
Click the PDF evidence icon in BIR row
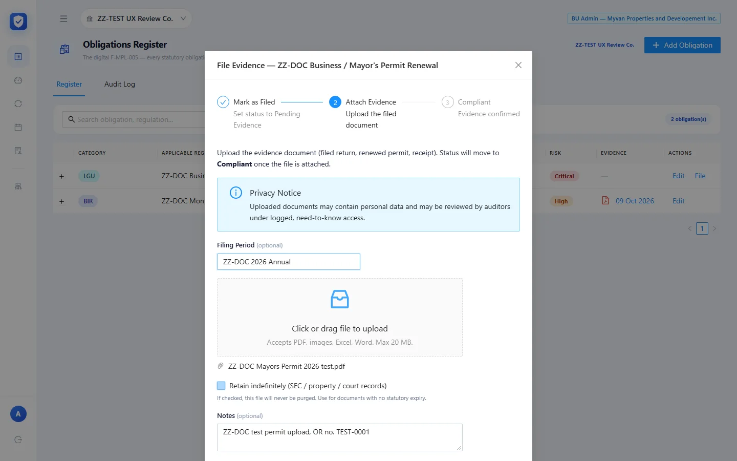pyautogui.click(x=605, y=200)
